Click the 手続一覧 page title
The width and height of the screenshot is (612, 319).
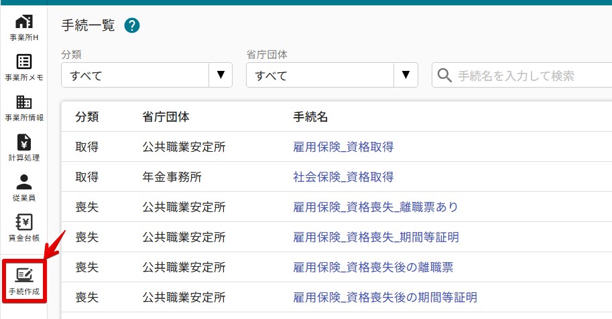click(x=88, y=25)
